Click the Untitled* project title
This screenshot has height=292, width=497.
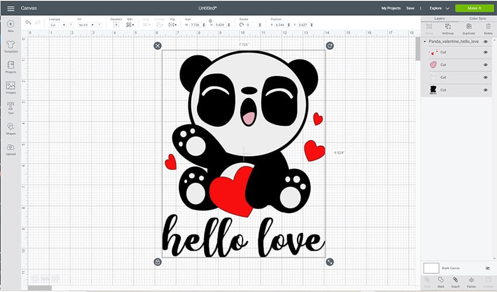(208, 8)
